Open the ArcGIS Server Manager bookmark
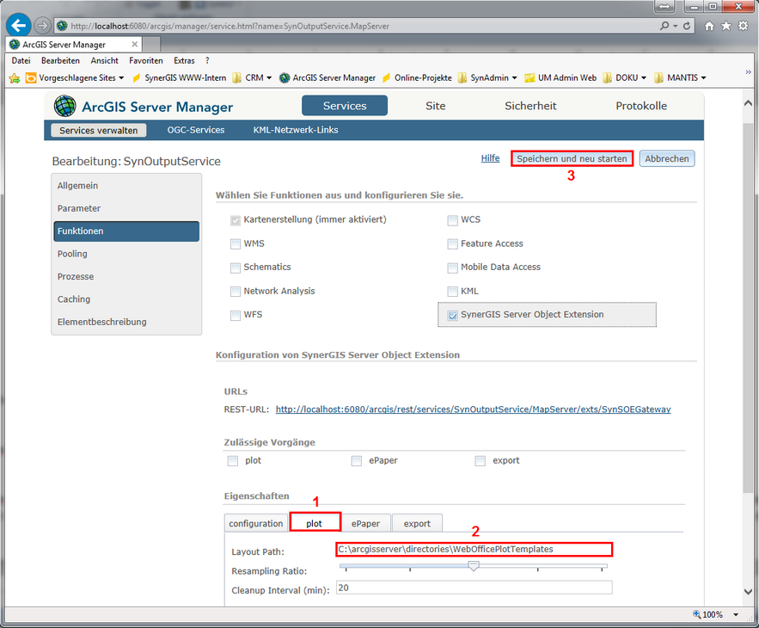Image resolution: width=759 pixels, height=628 pixels. click(327, 77)
